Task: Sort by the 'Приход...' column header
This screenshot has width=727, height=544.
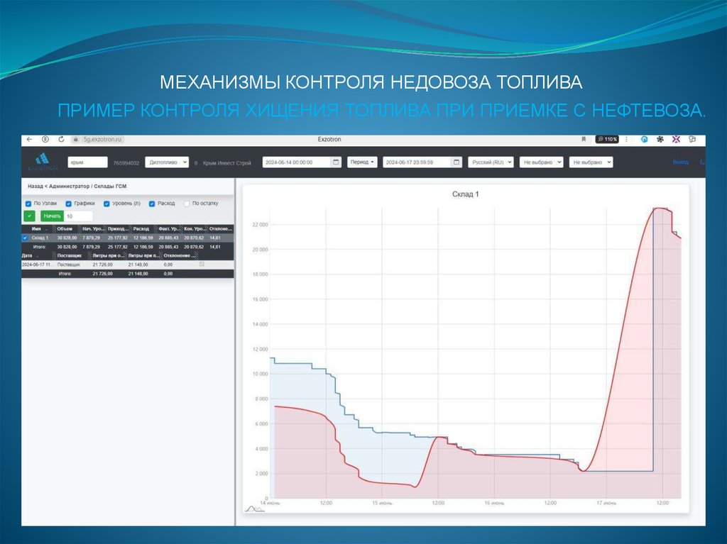Action: (118, 229)
